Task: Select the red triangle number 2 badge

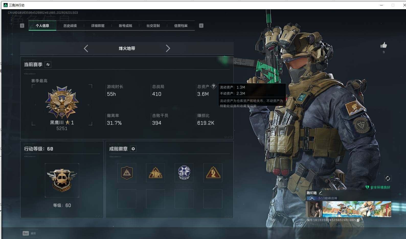Action: coord(213,173)
